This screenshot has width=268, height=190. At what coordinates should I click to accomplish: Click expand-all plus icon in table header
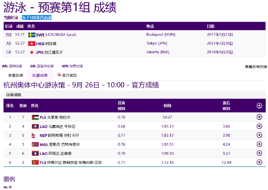(259, 105)
